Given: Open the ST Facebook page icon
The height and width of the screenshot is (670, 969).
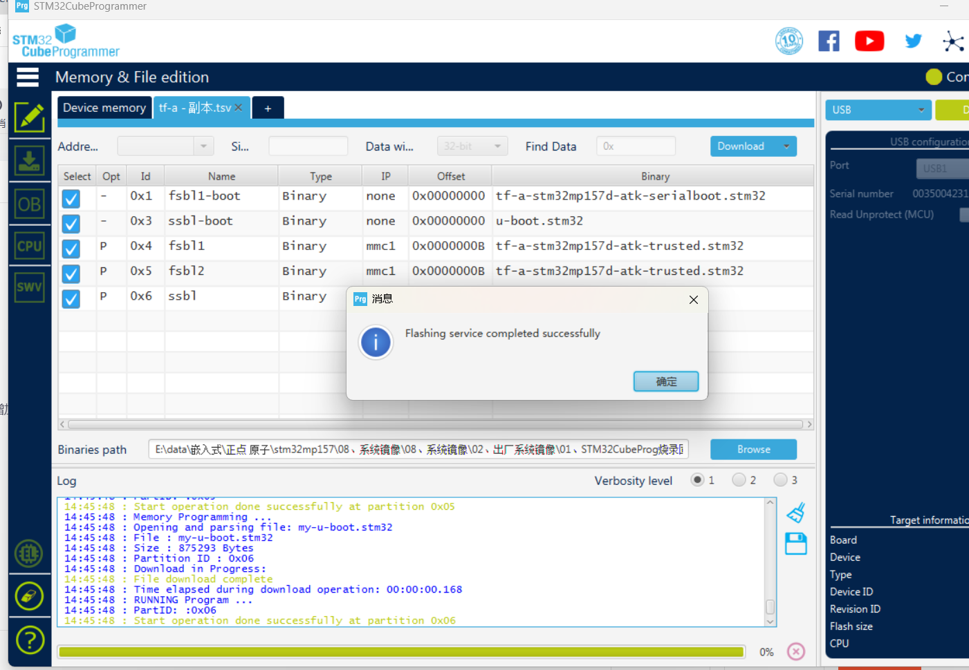Looking at the screenshot, I should 829,41.
